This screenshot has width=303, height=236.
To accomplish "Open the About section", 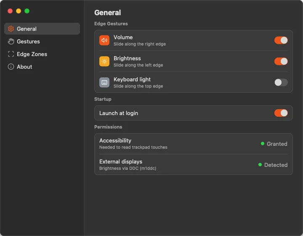I will coord(42,67).
